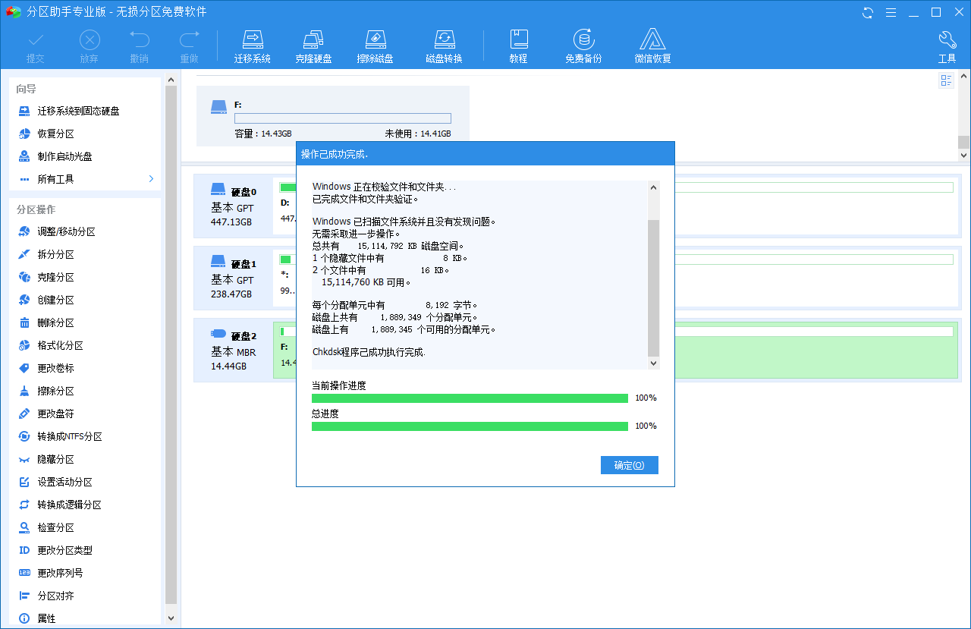Click the 向导 section header
This screenshot has width=971, height=629.
point(27,89)
